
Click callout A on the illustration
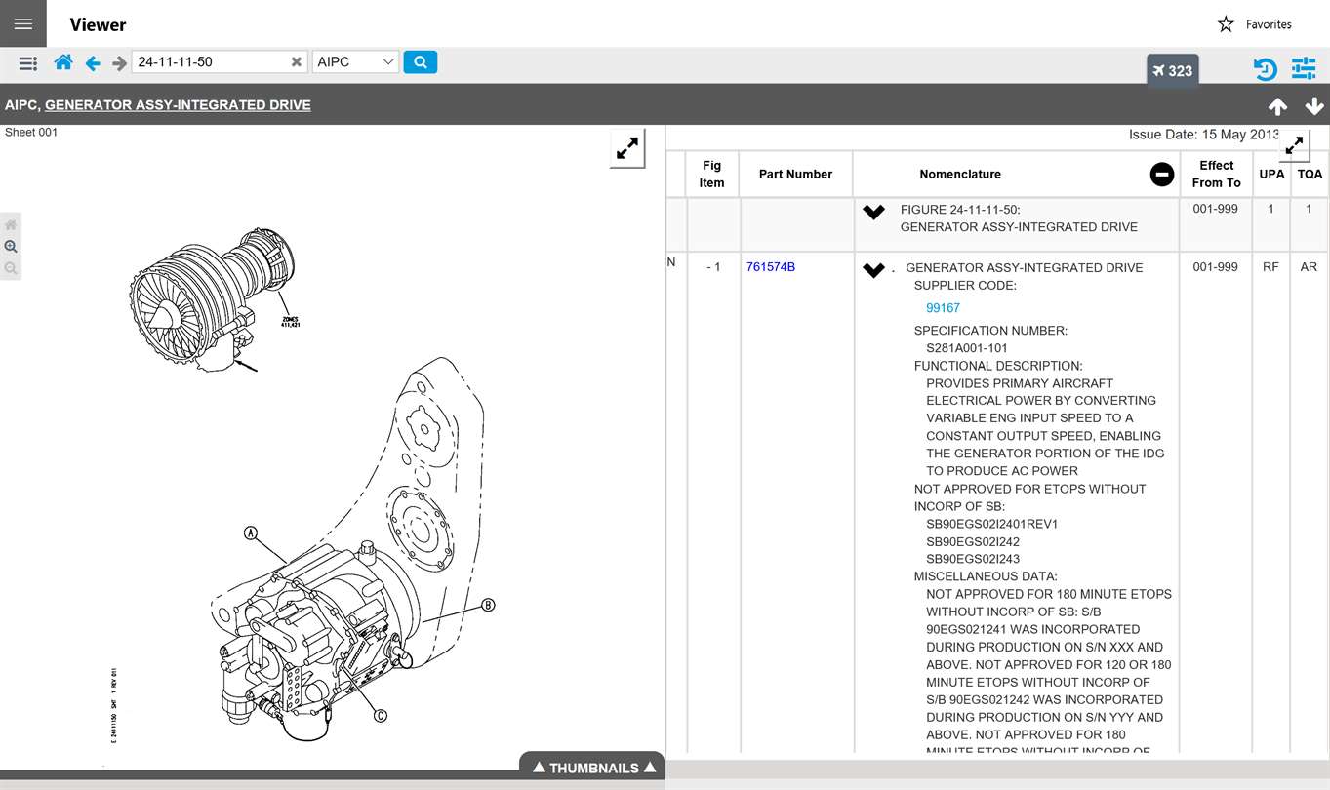point(251,533)
